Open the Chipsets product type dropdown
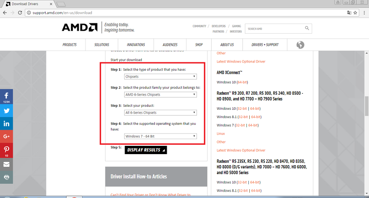Screen dimensions: 369x198 (x=160, y=77)
